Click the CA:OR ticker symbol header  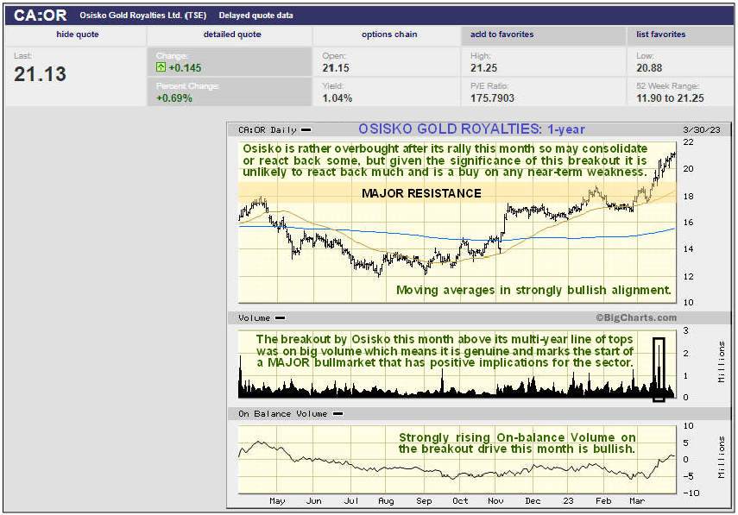coord(40,15)
